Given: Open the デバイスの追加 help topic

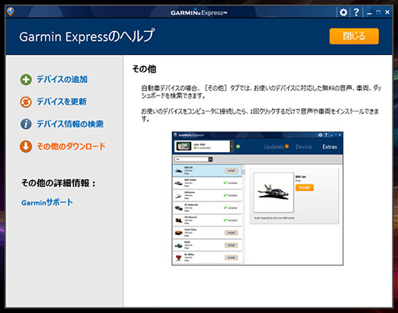Looking at the screenshot, I should pos(62,79).
